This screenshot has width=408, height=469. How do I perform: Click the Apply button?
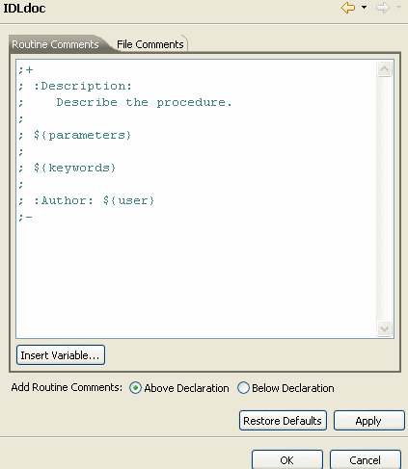click(x=368, y=421)
